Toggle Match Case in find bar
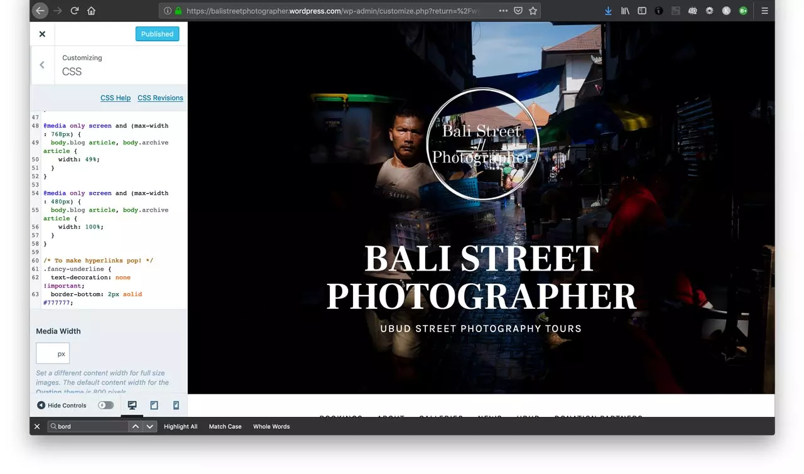 click(x=225, y=426)
